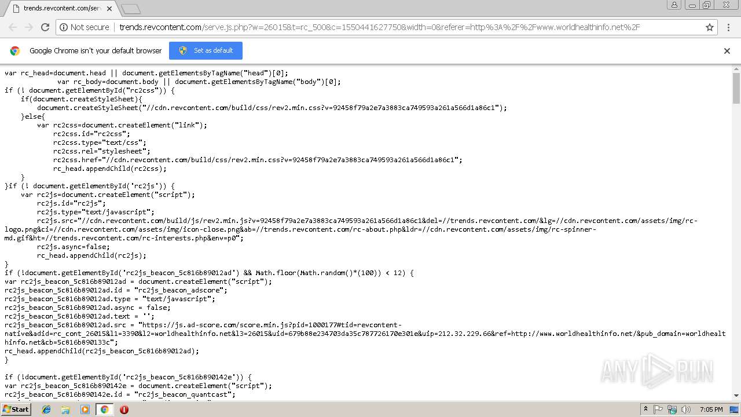Click the 'rc2js_beacon_adscore' id line
Viewport: 741px width, 417px height.
[x=116, y=290]
